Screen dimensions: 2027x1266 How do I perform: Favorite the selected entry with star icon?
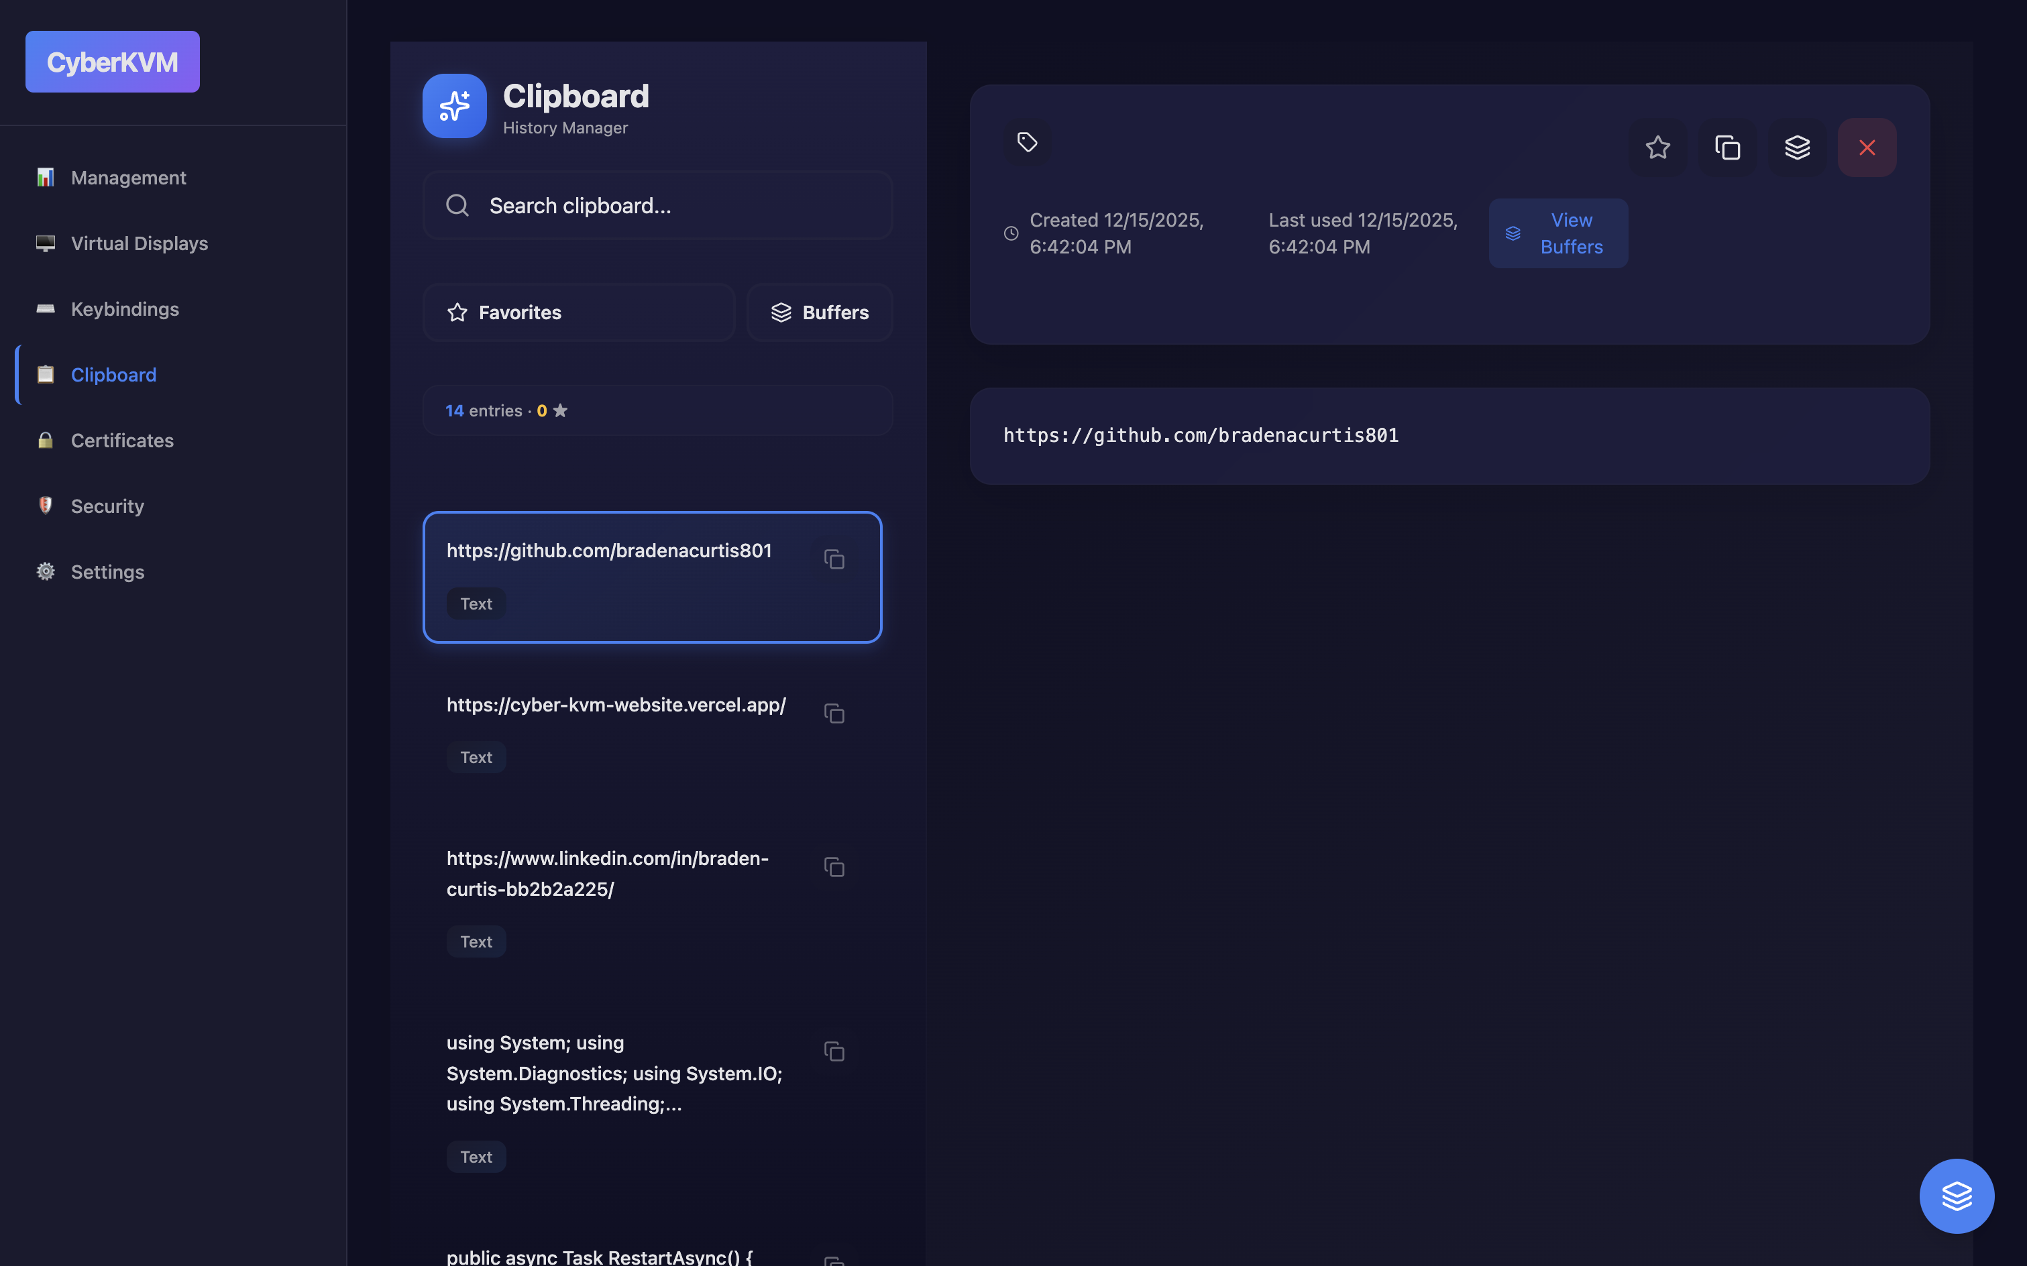(1657, 148)
